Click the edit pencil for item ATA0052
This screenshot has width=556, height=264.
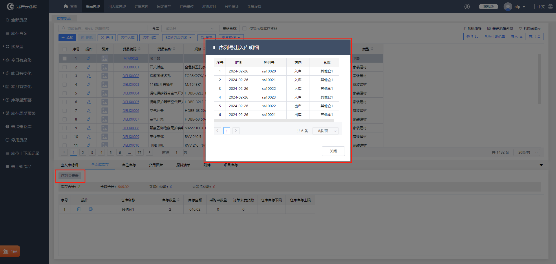(x=89, y=58)
